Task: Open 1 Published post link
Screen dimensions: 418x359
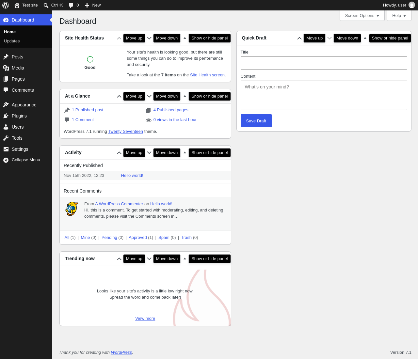Action: [x=88, y=110]
